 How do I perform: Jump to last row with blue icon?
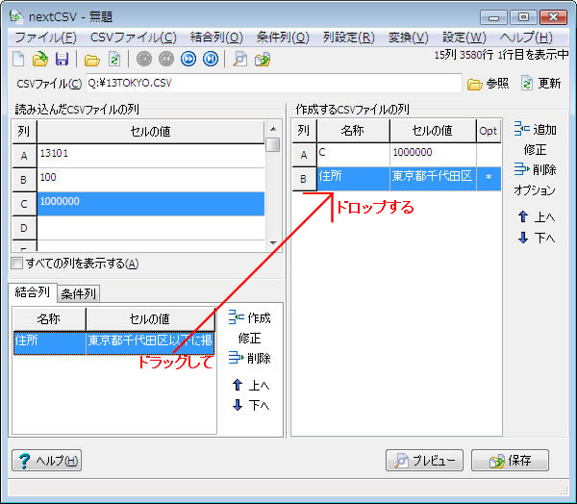coord(210,60)
